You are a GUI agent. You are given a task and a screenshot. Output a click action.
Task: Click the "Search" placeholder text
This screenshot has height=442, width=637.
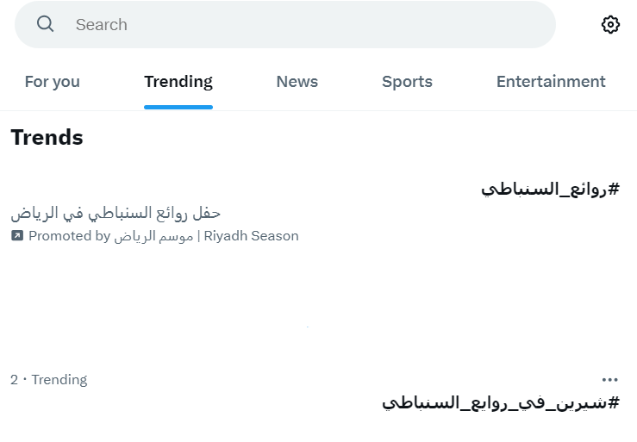pyautogui.click(x=102, y=25)
